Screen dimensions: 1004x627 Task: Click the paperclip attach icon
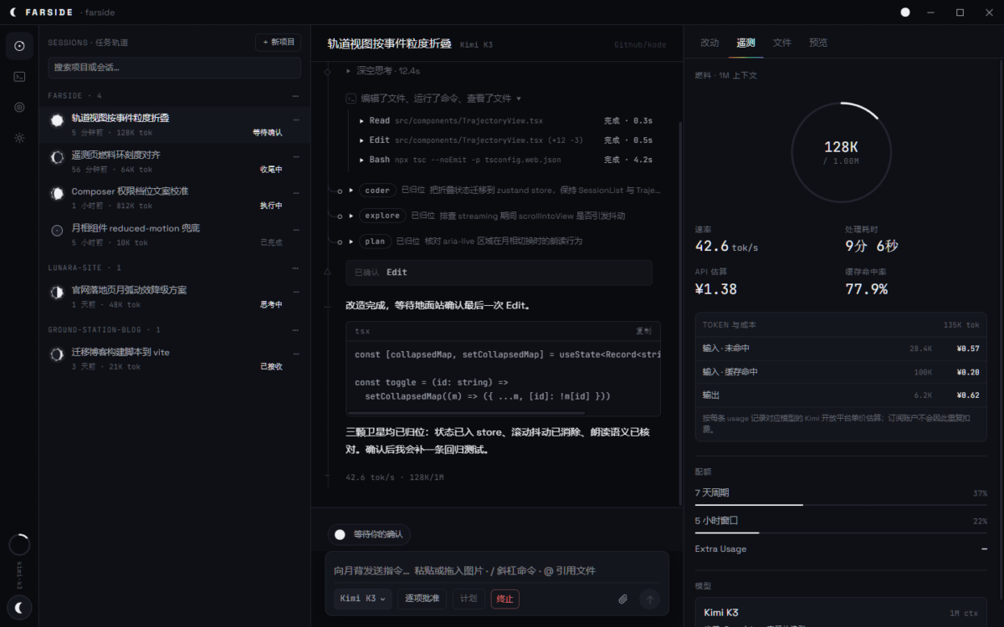coord(622,599)
